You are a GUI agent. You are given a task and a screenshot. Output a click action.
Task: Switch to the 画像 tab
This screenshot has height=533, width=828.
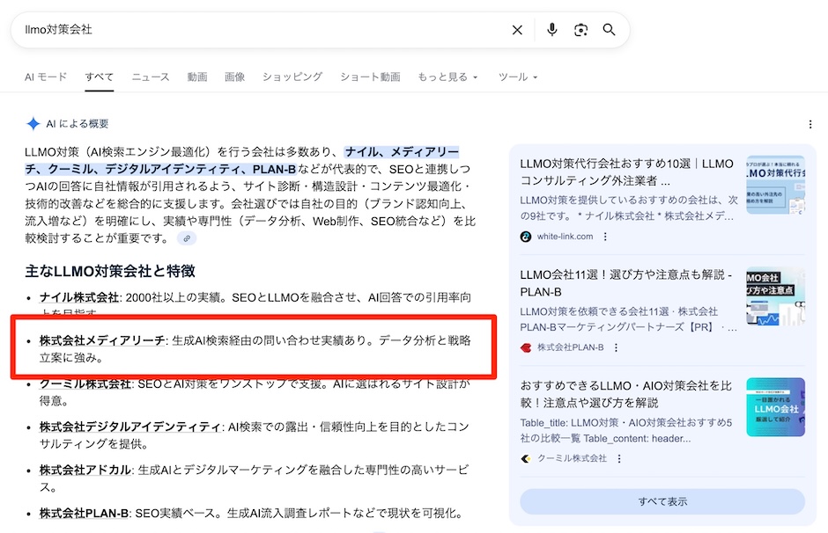pyautogui.click(x=234, y=77)
